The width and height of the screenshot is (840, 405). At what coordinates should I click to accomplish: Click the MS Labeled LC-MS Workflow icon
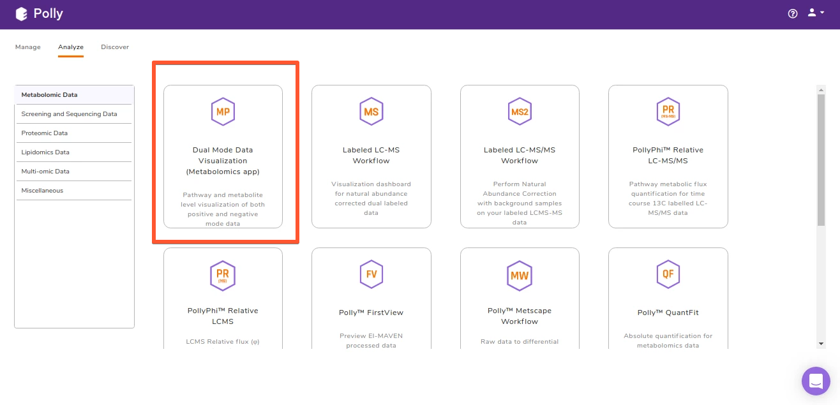pos(371,112)
